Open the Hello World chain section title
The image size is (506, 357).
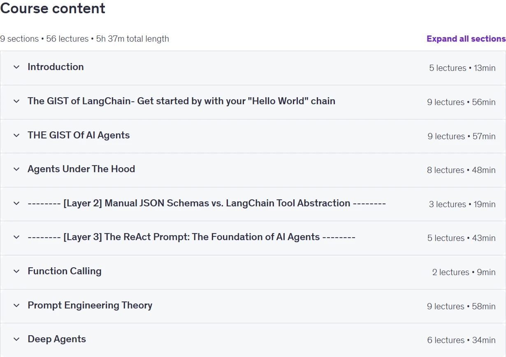click(x=181, y=101)
